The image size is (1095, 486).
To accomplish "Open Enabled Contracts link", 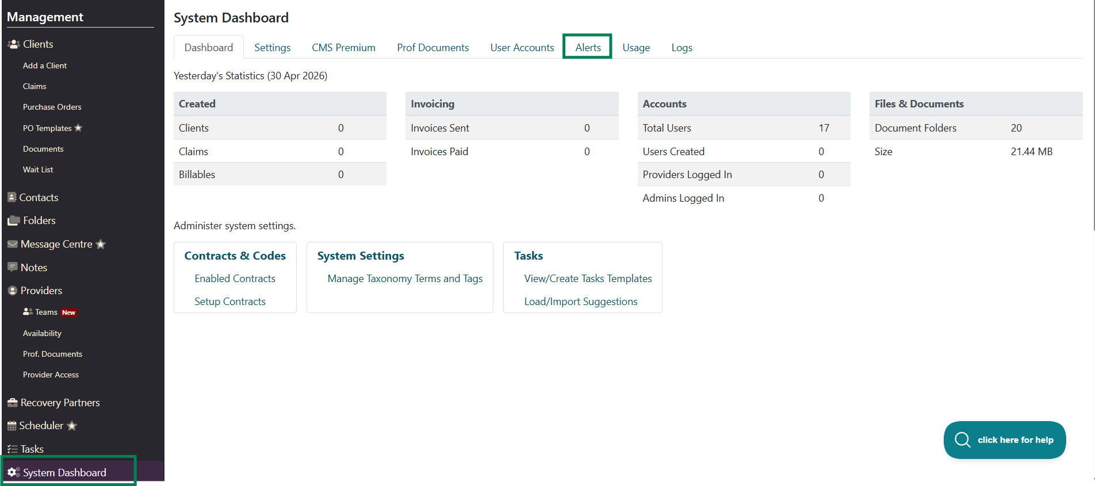I will [235, 279].
